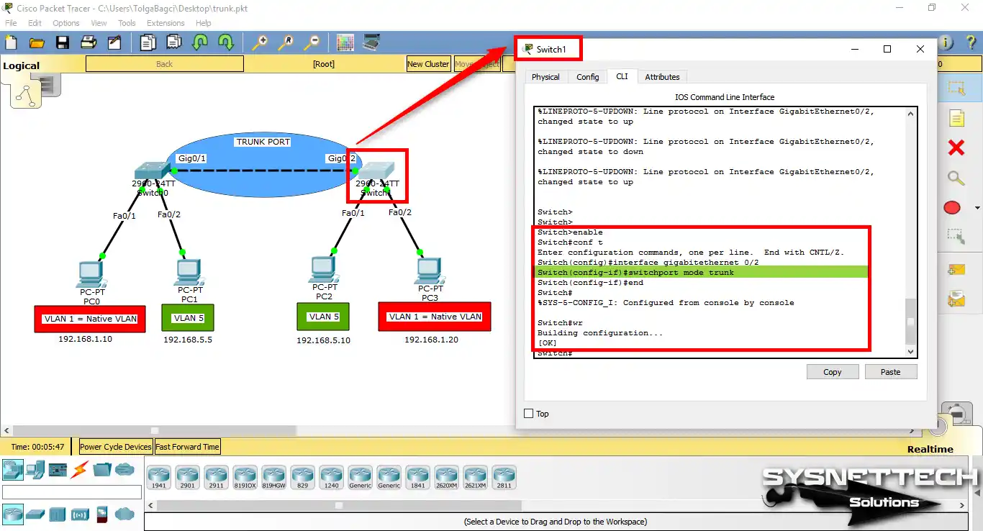Click the Back navigation button
This screenshot has height=531, width=983.
[165, 64]
